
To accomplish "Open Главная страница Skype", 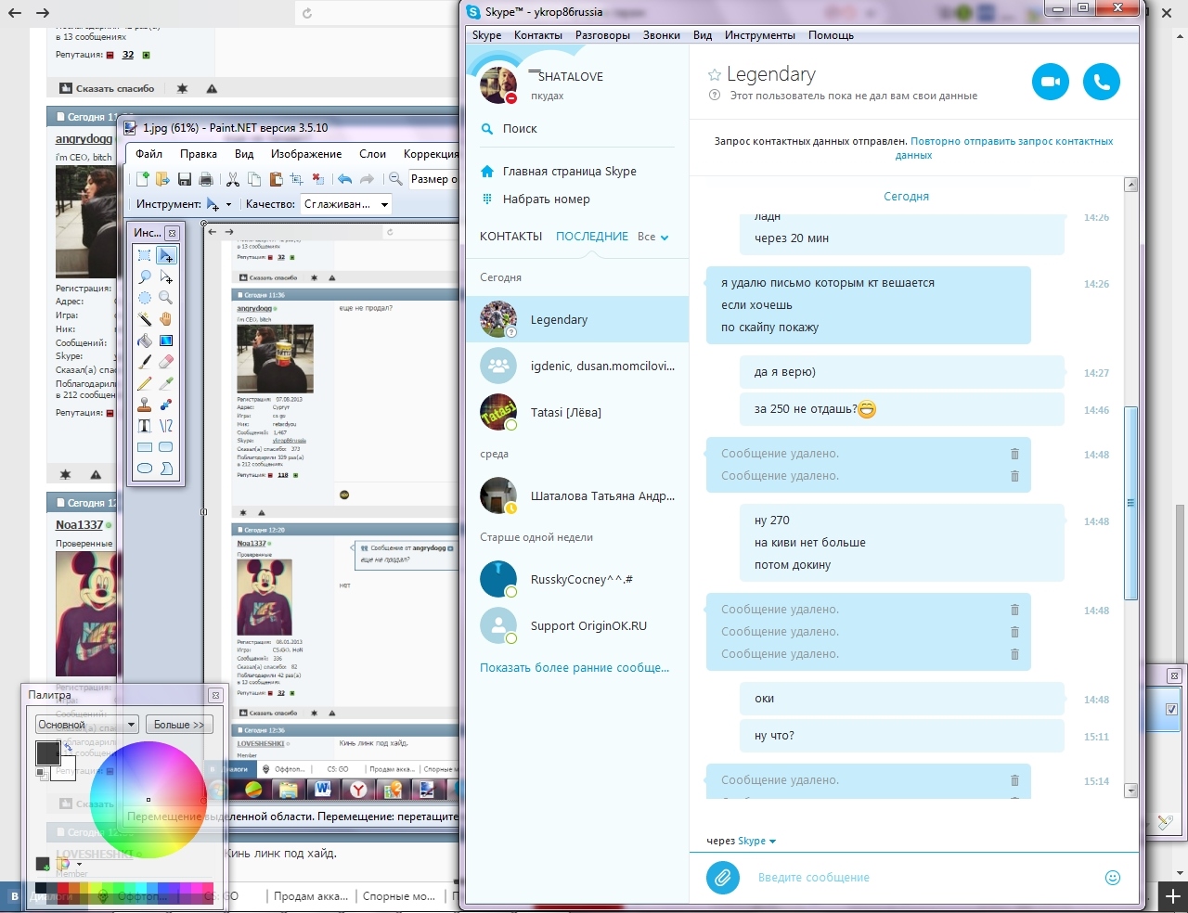I will (559, 172).
